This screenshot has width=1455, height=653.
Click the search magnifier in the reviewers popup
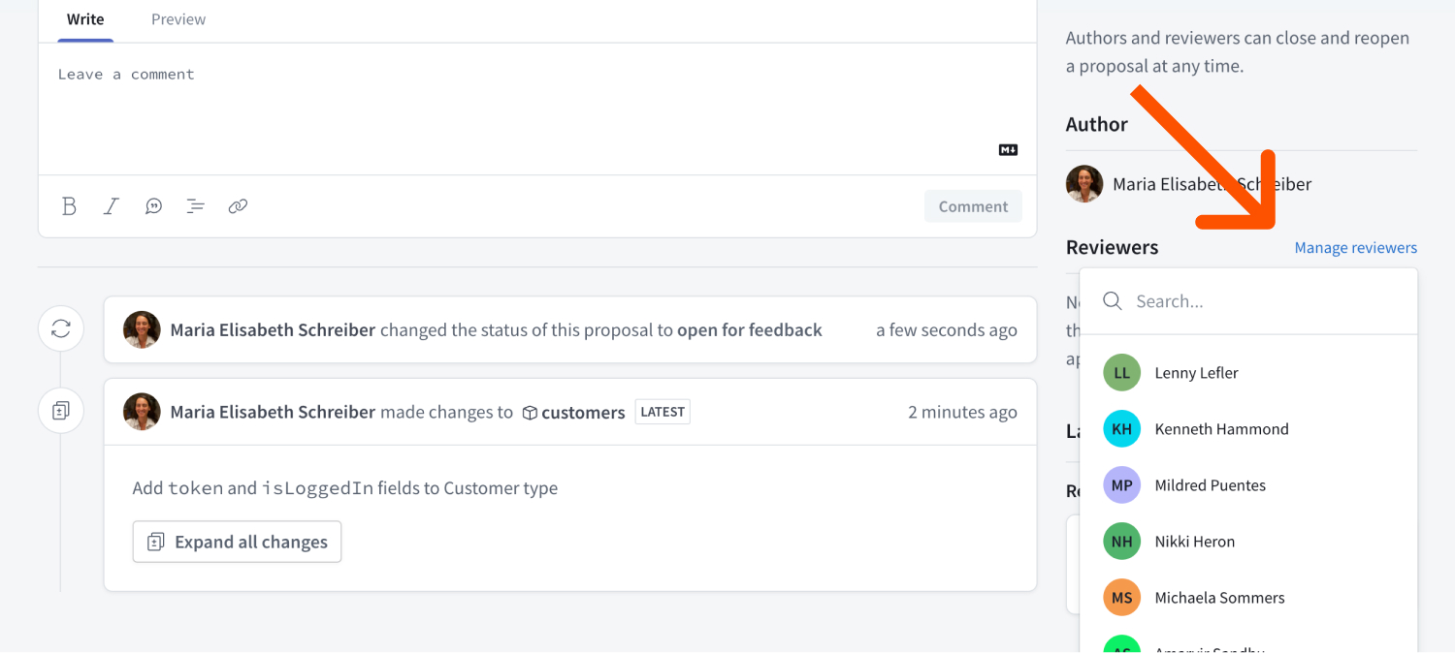click(x=1112, y=300)
